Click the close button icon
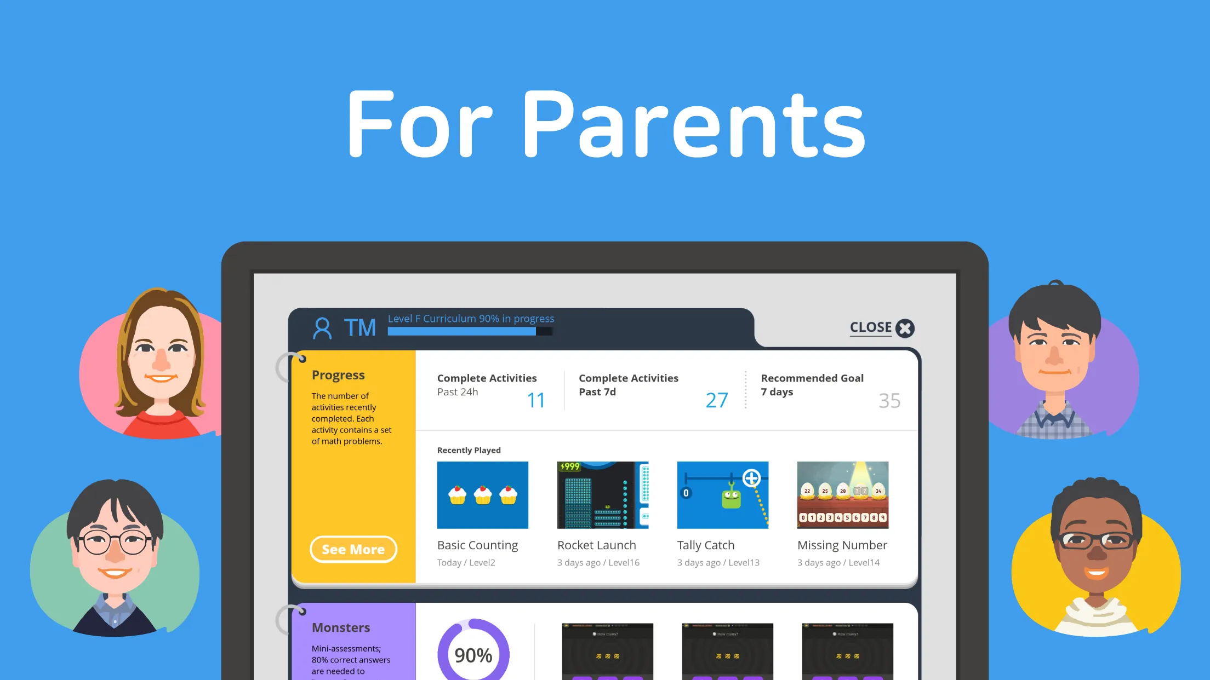Viewport: 1210px width, 680px height. 904,326
